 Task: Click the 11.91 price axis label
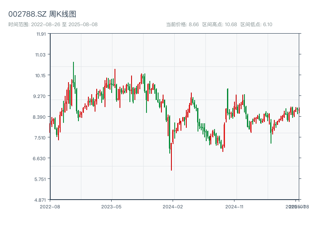(x=41, y=34)
